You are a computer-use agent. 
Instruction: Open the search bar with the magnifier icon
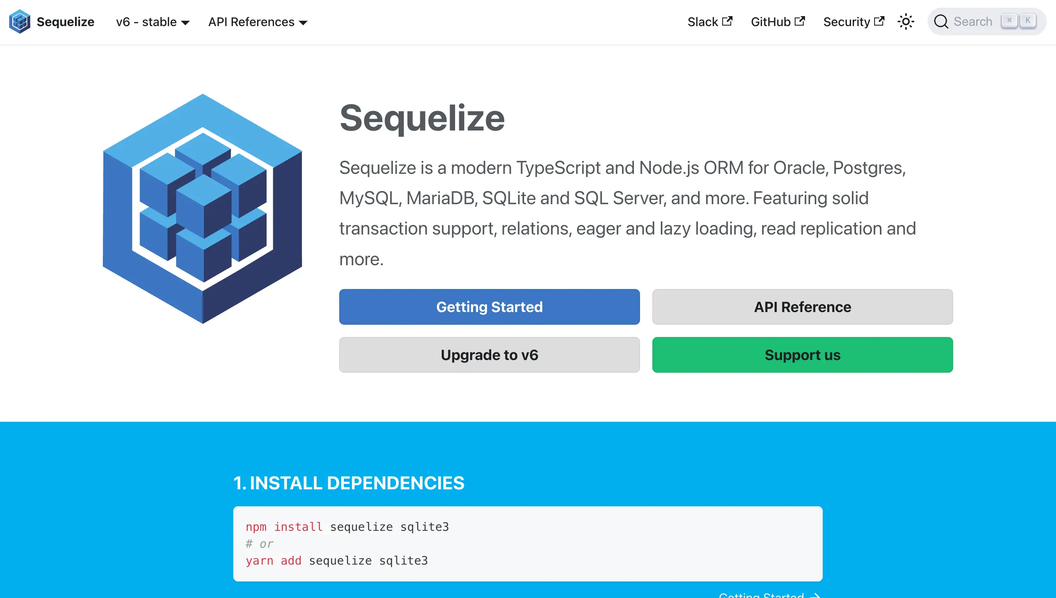click(x=941, y=21)
